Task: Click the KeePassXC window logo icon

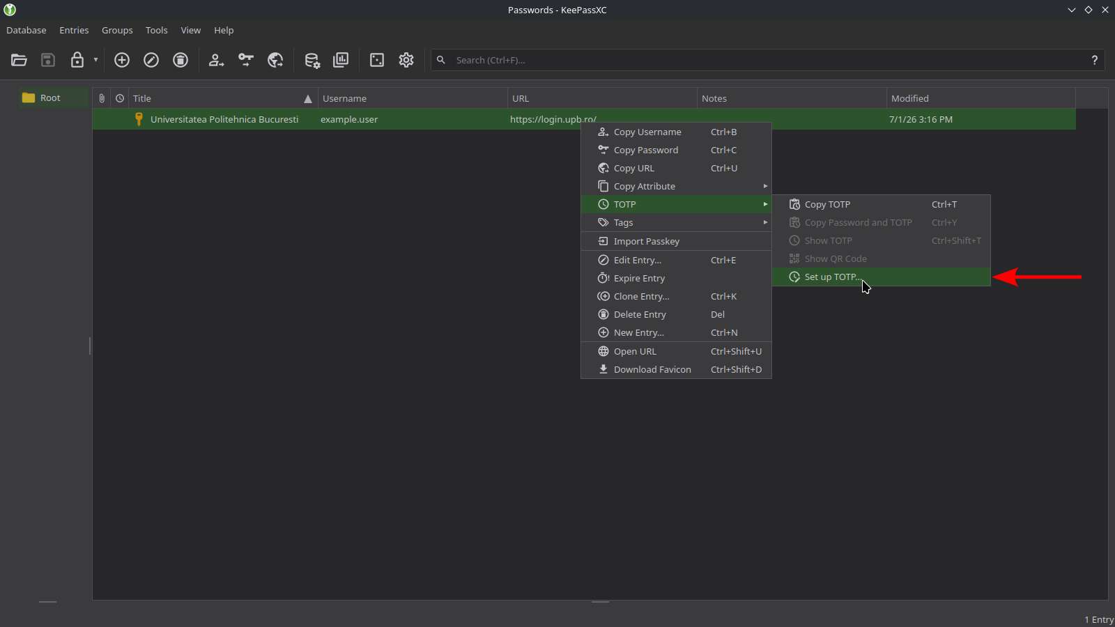Action: click(10, 10)
